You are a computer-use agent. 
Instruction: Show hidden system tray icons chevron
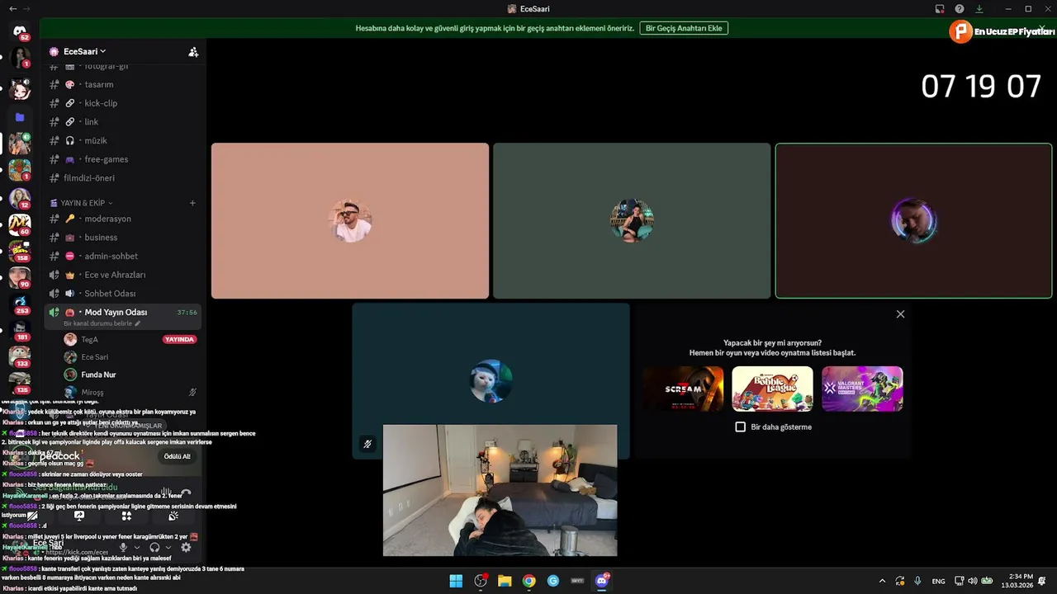click(882, 581)
